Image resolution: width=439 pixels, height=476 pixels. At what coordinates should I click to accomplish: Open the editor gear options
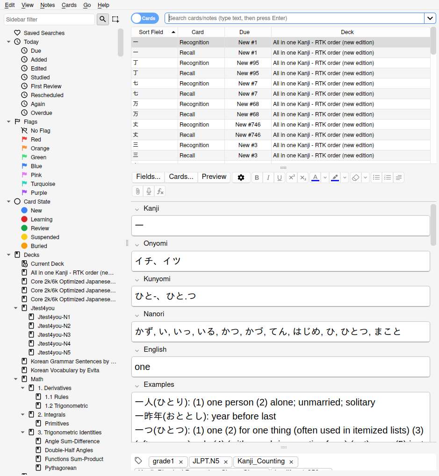coord(241,178)
